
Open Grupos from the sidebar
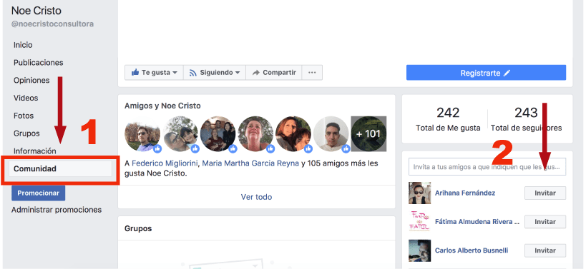26,133
